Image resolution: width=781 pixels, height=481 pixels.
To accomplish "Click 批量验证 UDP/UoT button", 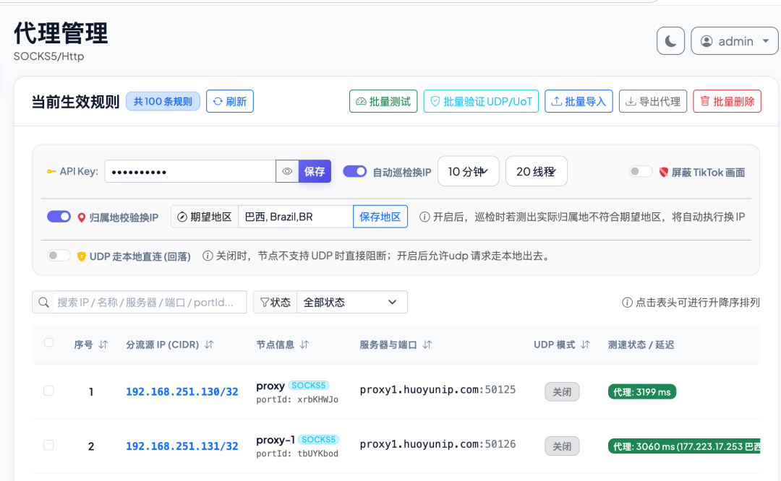I will coord(481,102).
